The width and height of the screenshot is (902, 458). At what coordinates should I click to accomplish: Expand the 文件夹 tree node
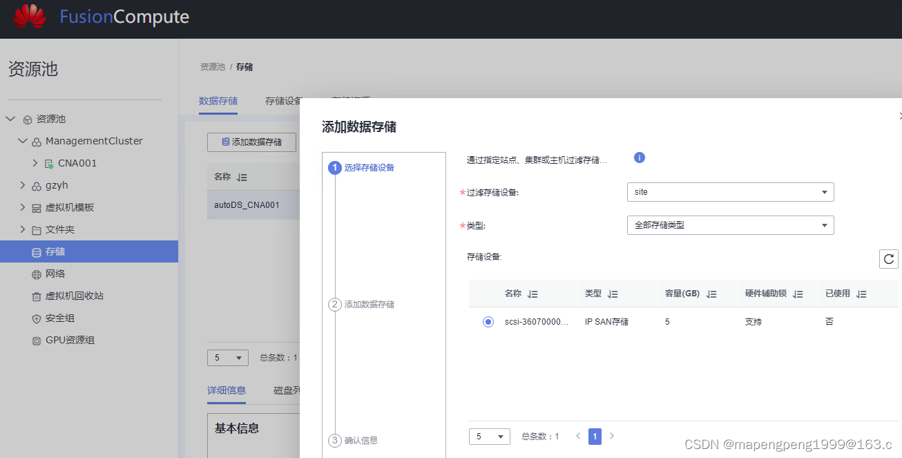point(23,229)
